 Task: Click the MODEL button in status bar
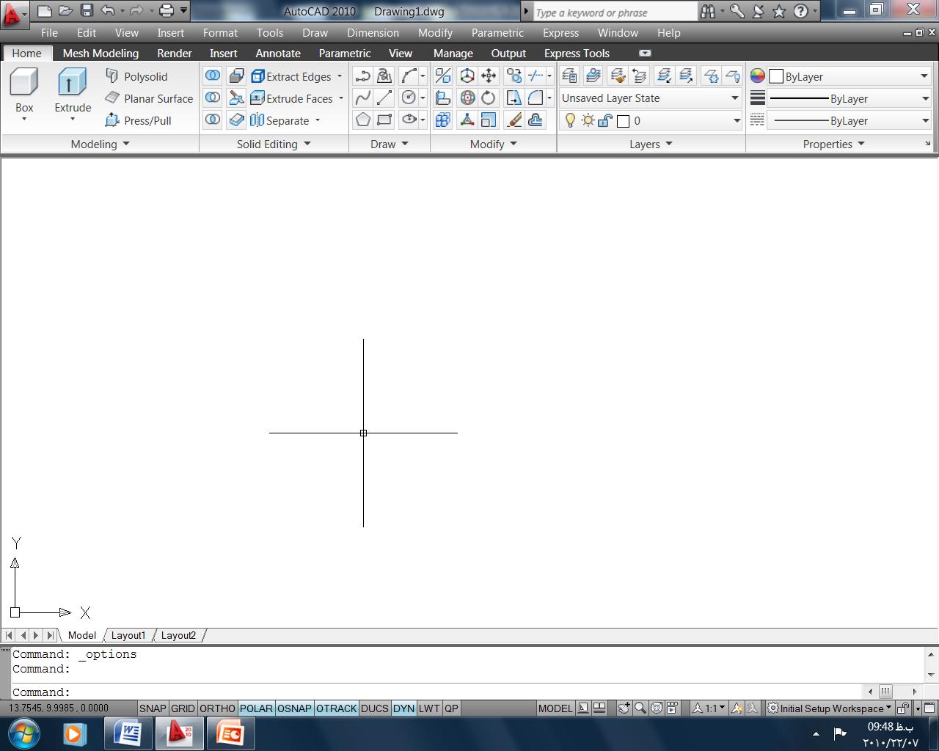click(x=555, y=708)
